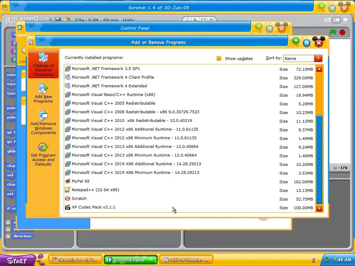355x266 pixels.
Task: Select Visual C++ 2013 x86 Additional Runtime
Action: [190, 147]
